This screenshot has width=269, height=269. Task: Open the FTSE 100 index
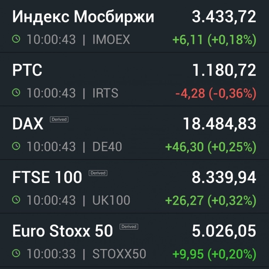pyautogui.click(x=47, y=178)
